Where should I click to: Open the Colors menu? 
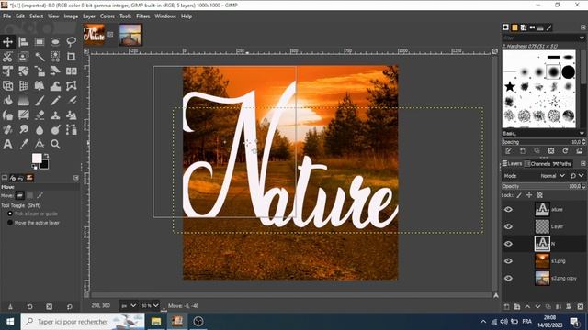point(107,16)
